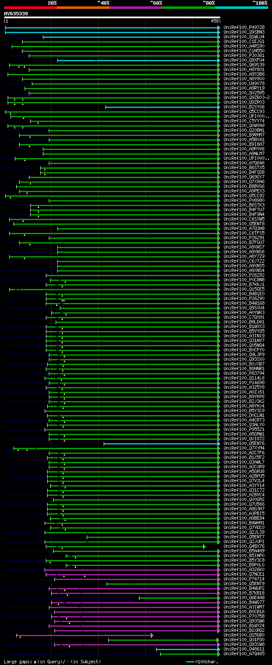This screenshot has height=665, width=272.
Task: Click the UniRef100_Q3AWL7 entry
Action: (x=244, y=462)
